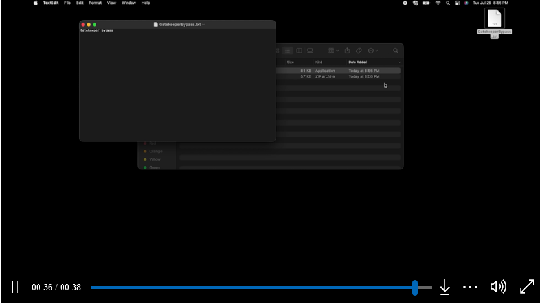The height and width of the screenshot is (304, 540).
Task: Open the video player's three-dot options menu
Action: pos(469,287)
